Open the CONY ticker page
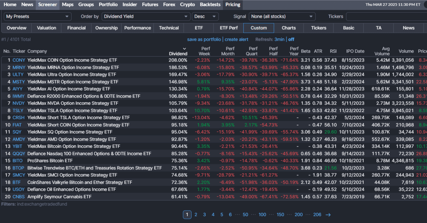 [x=19, y=60]
